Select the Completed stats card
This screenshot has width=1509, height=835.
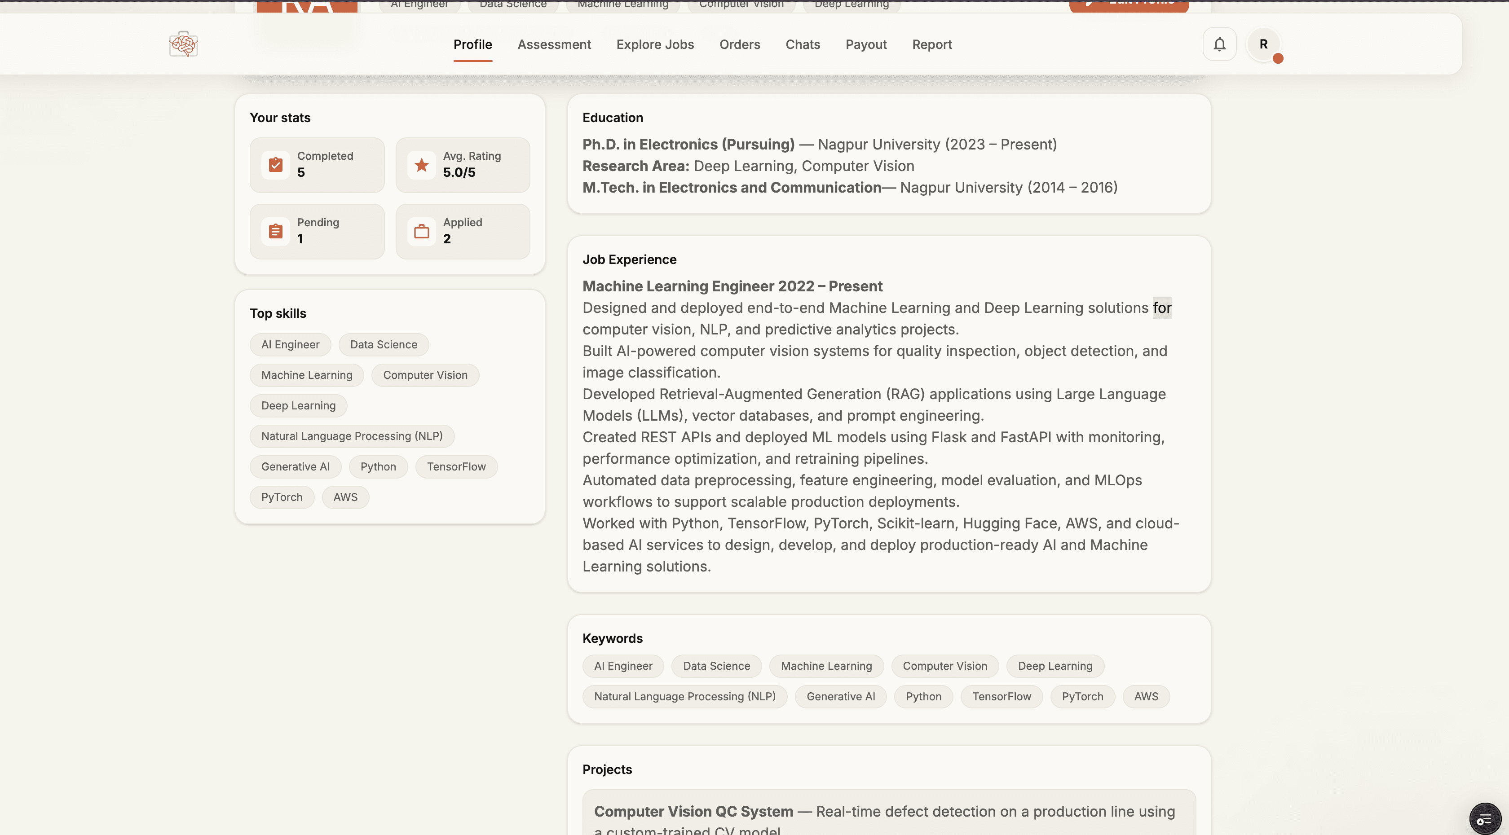click(x=317, y=165)
